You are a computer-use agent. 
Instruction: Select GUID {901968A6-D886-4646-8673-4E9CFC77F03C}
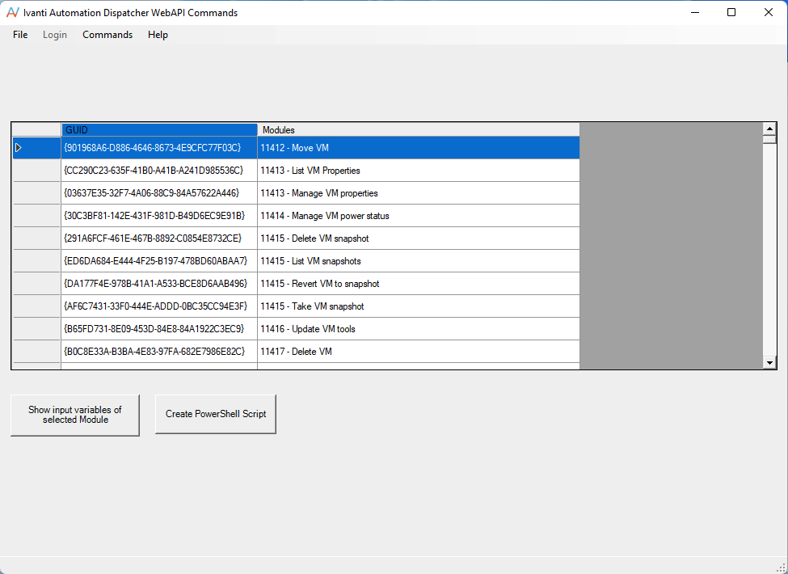coord(159,148)
